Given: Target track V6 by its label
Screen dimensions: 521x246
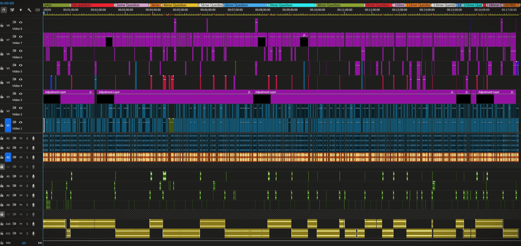Looking at the screenshot, I should coord(8,54).
